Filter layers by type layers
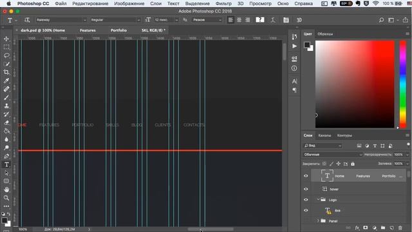Viewport: 412px width, 232px height. click(x=375, y=146)
